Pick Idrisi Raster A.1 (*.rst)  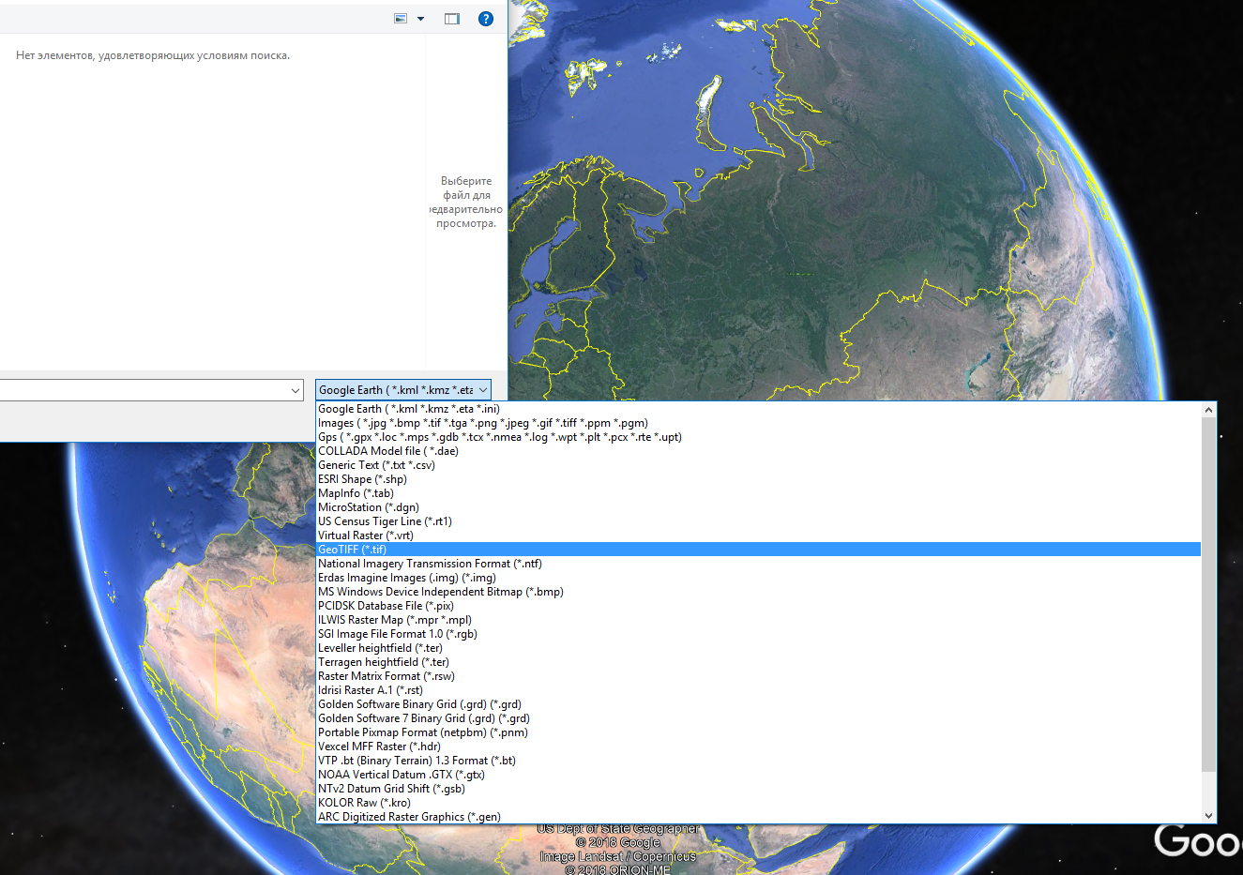pyautogui.click(x=758, y=690)
